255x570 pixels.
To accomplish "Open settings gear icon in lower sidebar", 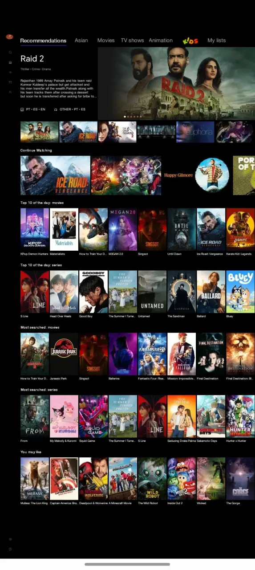I will [x=10, y=539].
